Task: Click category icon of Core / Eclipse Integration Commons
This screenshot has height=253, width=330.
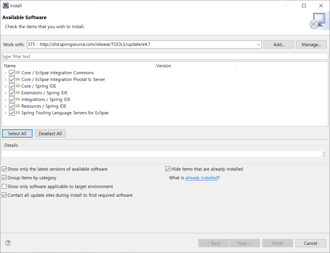Action: (18, 73)
